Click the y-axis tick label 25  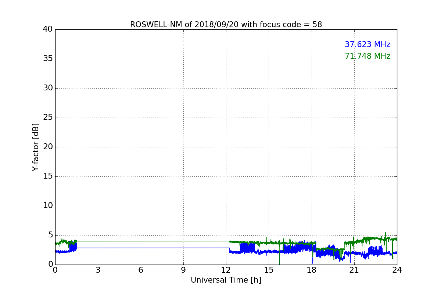(x=48, y=118)
